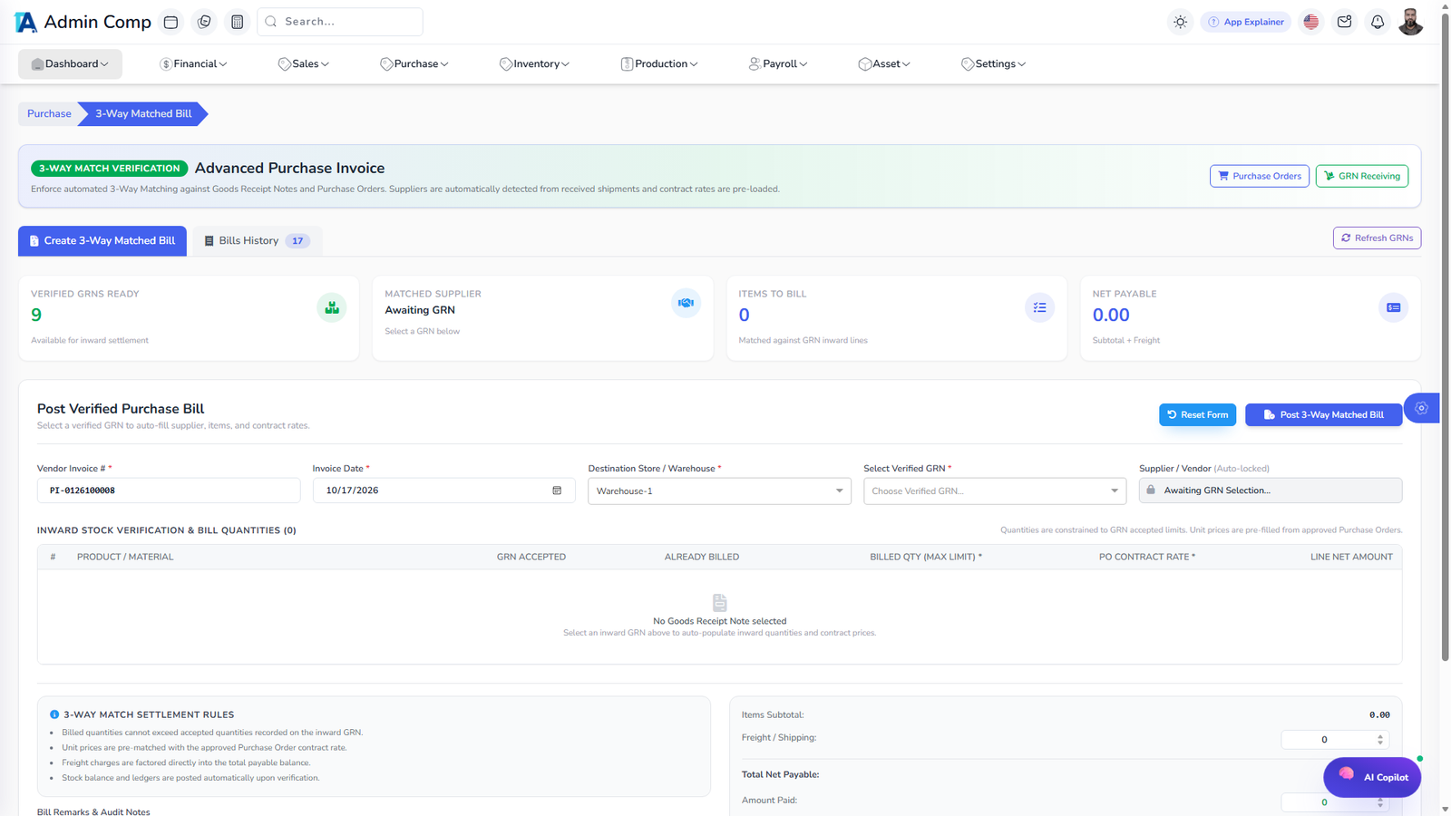This screenshot has height=816, width=1451.
Task: Click Refresh GRNs button
Action: point(1377,238)
